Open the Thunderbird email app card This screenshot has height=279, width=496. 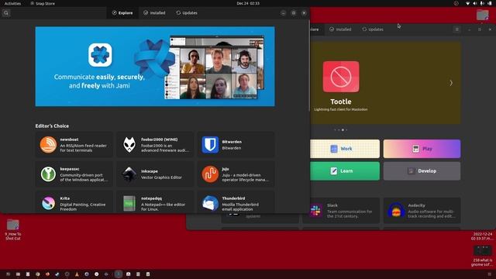click(x=236, y=202)
